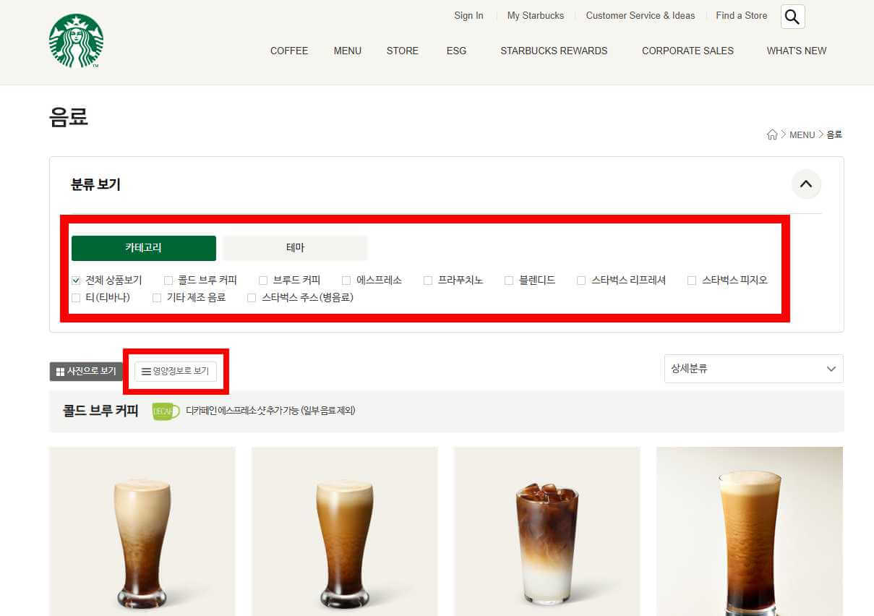The height and width of the screenshot is (616, 874).
Task: Check the 프라푸치노 checkbox
Action: 428,280
